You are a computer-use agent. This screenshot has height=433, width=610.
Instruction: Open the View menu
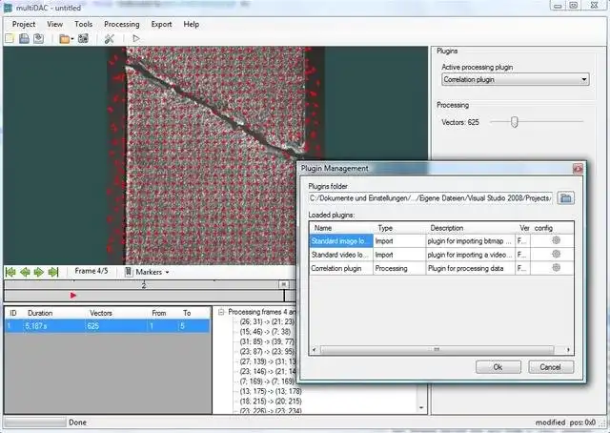pyautogui.click(x=55, y=24)
